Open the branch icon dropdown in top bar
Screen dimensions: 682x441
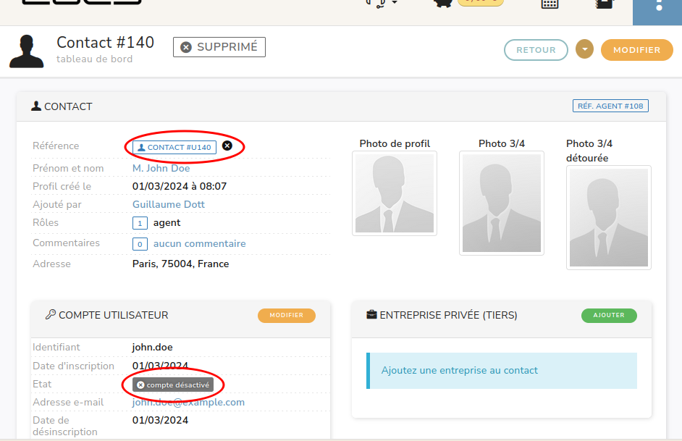tap(382, 4)
